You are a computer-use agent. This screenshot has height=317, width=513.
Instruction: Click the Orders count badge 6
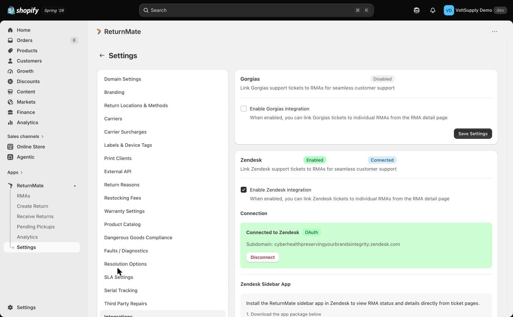pos(74,40)
